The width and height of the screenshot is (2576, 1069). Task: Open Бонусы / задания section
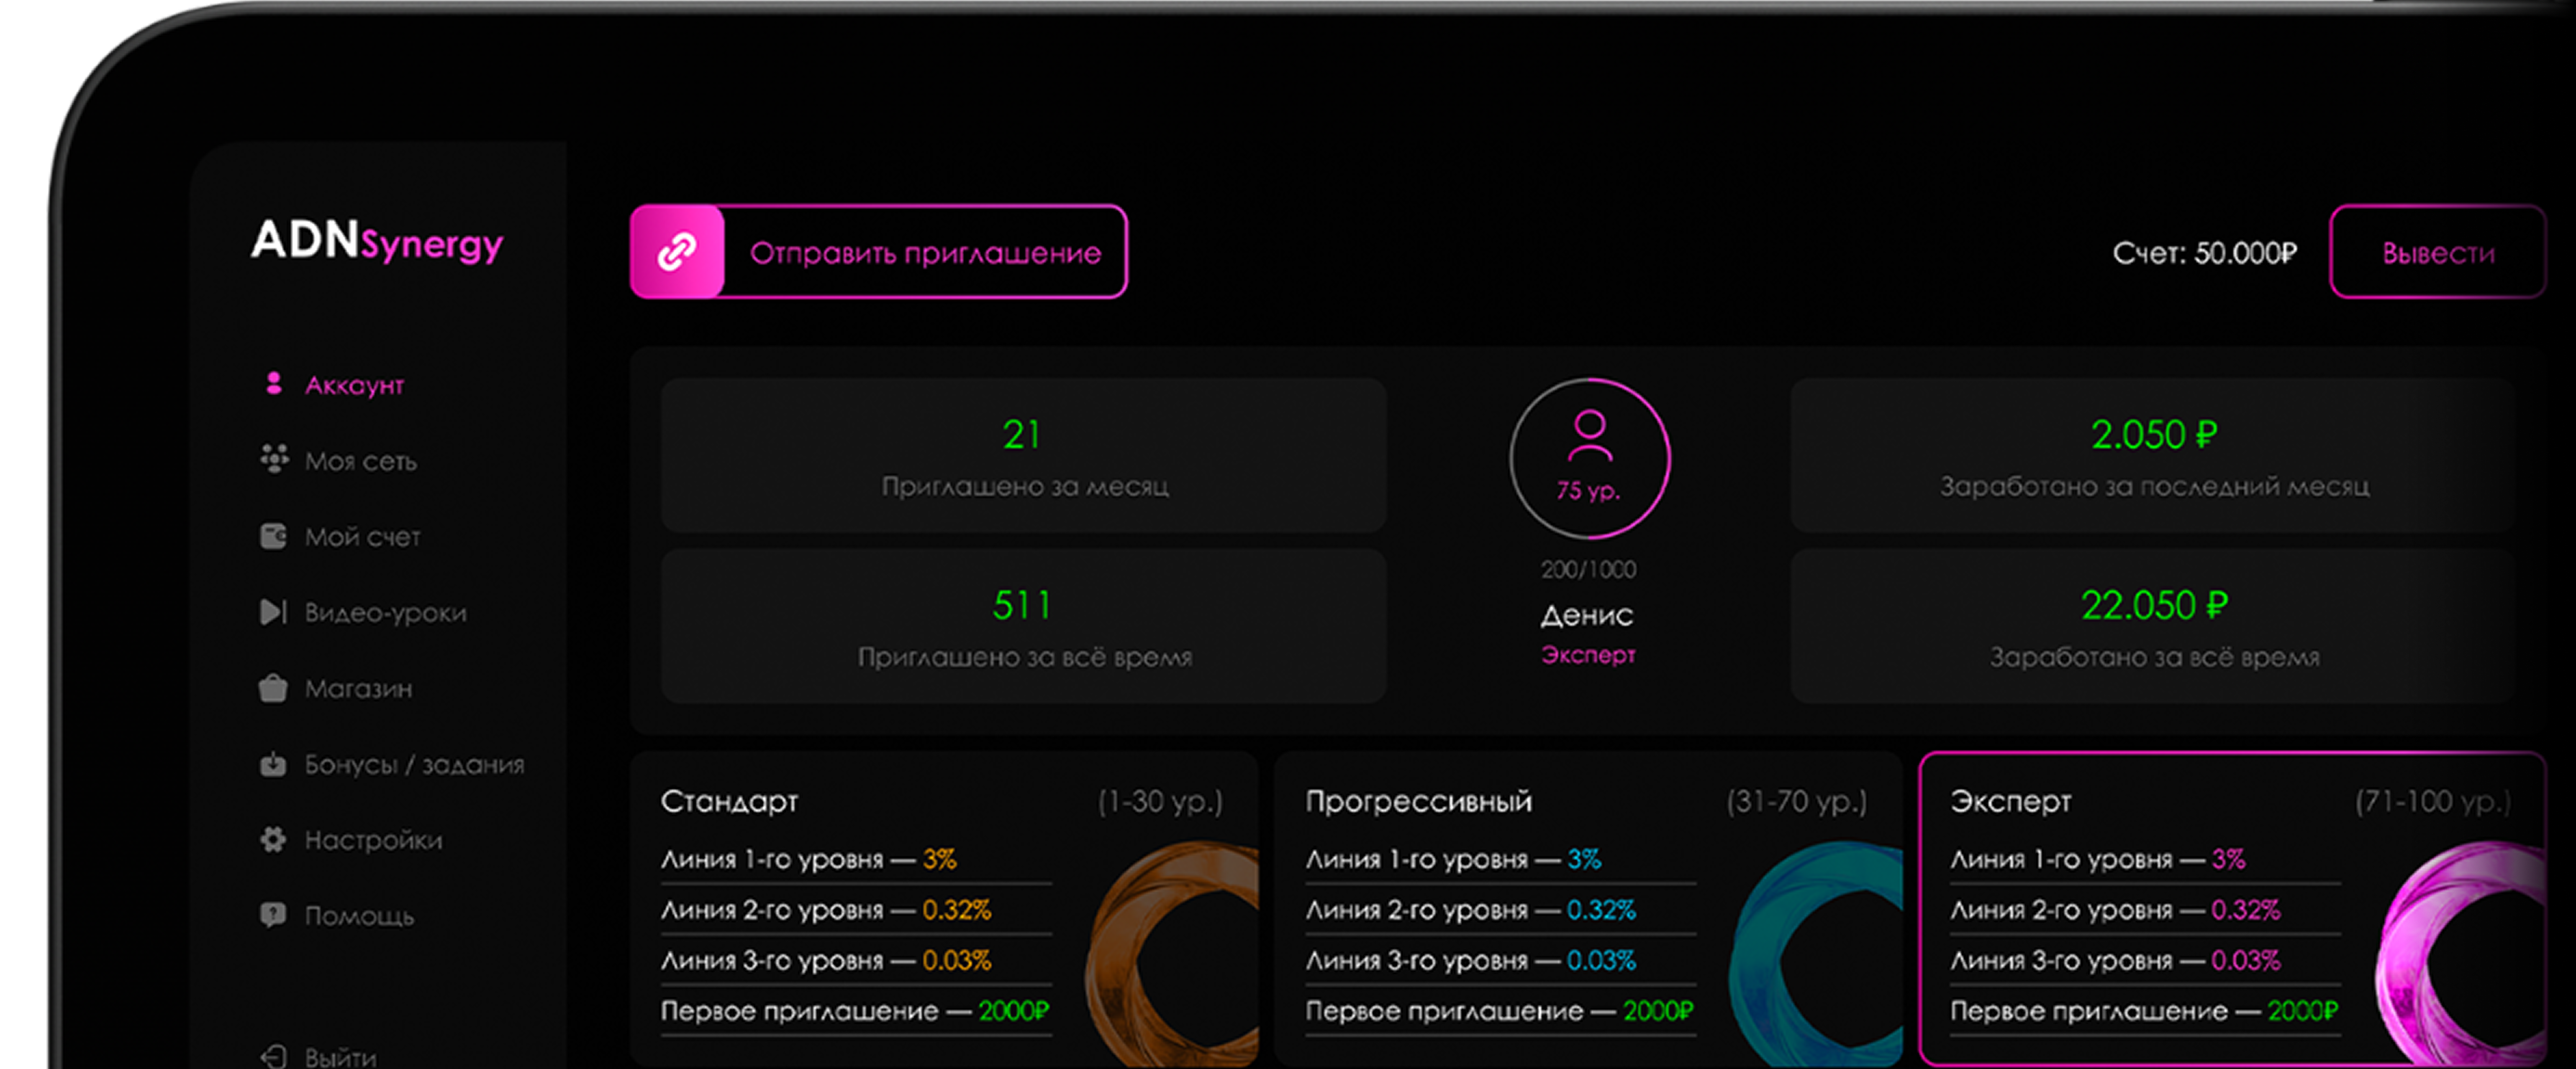(392, 764)
